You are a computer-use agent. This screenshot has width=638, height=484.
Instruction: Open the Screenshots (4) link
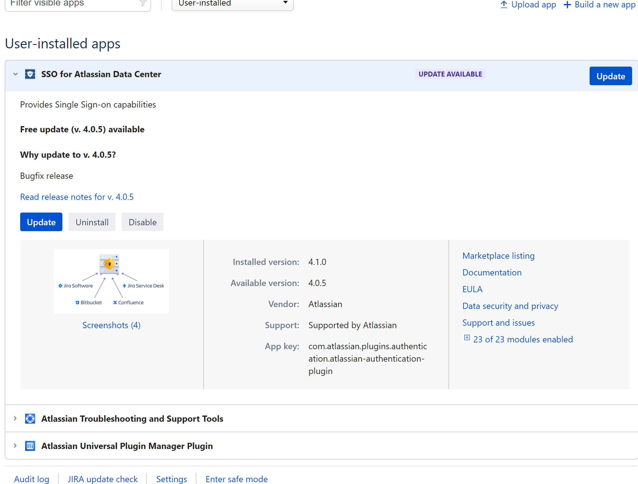tap(111, 325)
